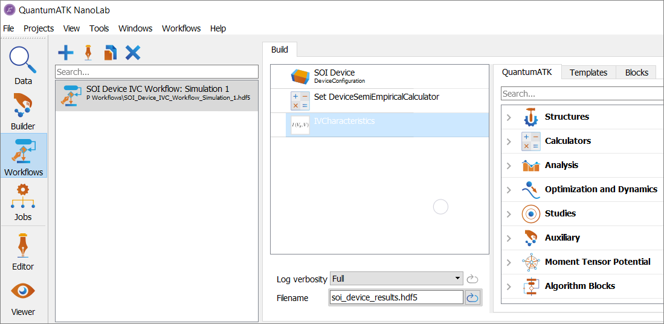Switch to the Templates tab

tap(588, 73)
